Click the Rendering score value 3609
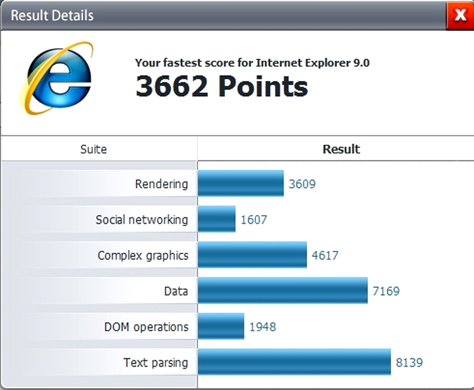 [302, 184]
